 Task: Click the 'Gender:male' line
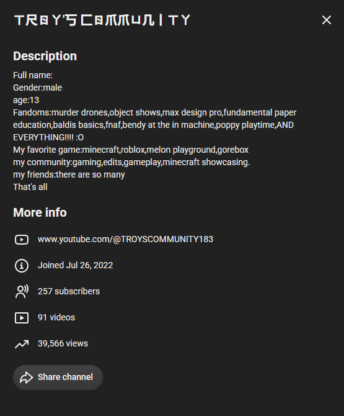tap(37, 88)
